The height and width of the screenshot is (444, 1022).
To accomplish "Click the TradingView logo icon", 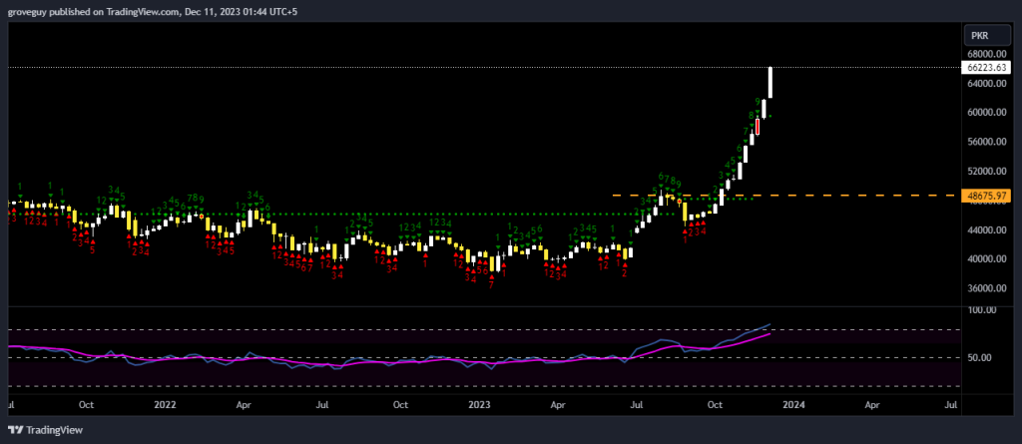I will (x=15, y=430).
